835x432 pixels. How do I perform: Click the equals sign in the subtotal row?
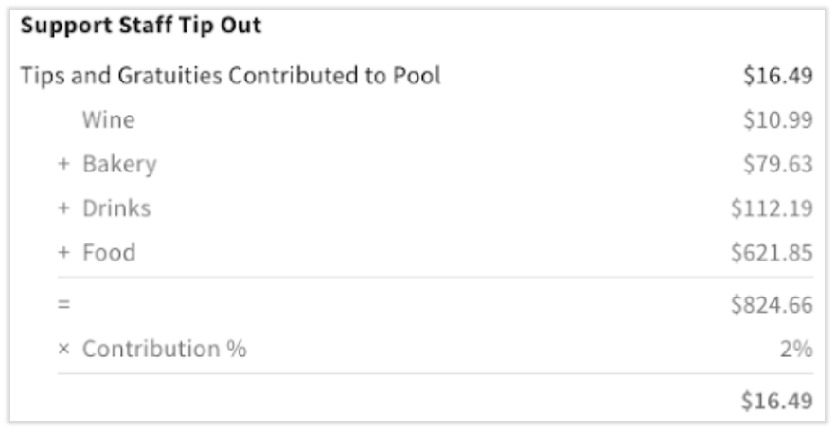click(63, 304)
